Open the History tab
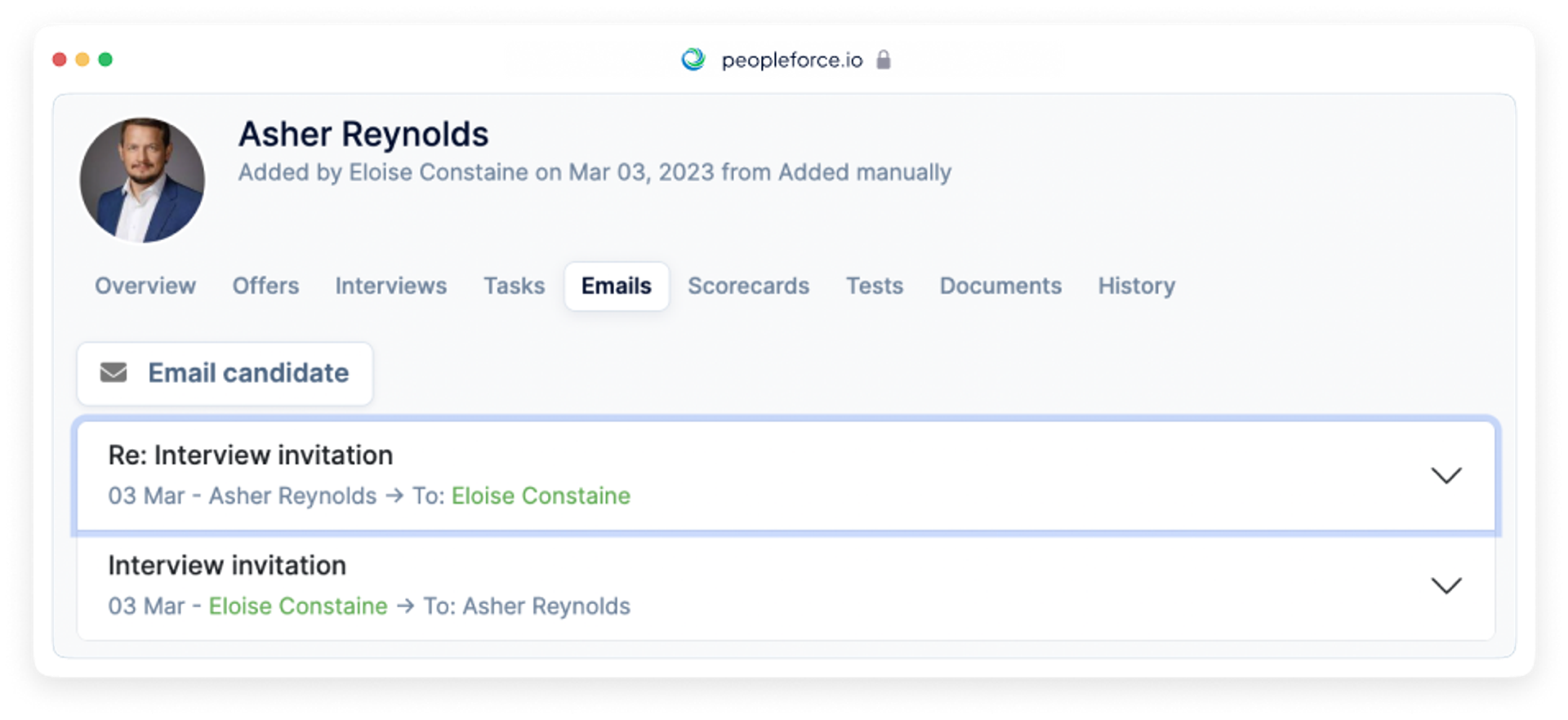 tap(1137, 286)
